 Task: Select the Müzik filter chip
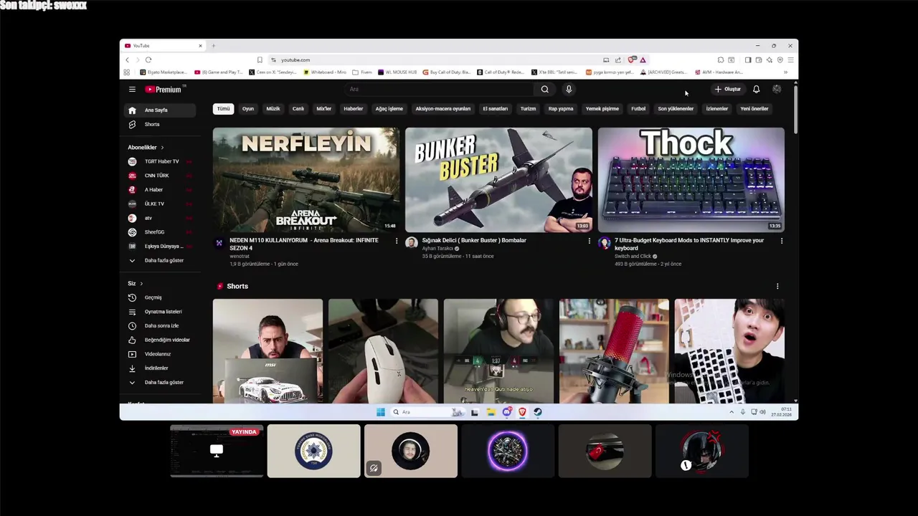pyautogui.click(x=273, y=109)
